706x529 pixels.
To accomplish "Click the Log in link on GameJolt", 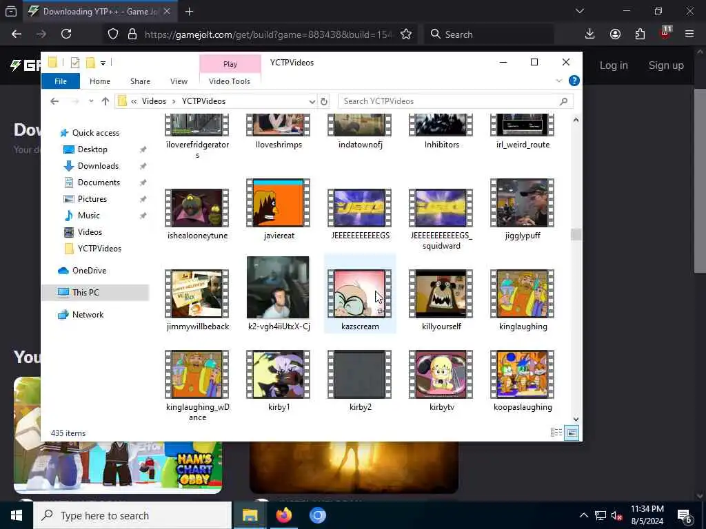I will coord(613,65).
